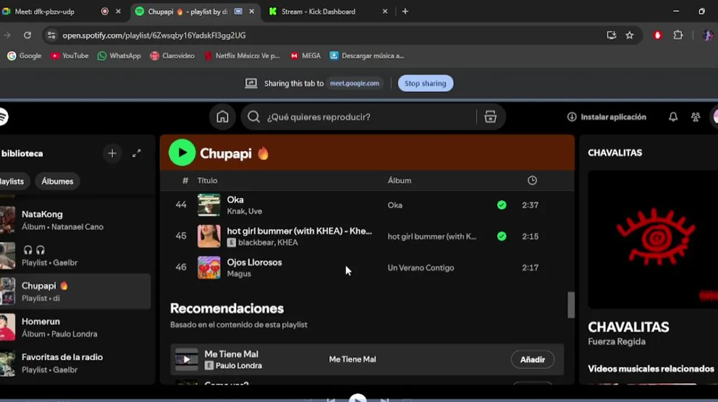Open notifications bell icon
The height and width of the screenshot is (402, 718).
pos(673,117)
